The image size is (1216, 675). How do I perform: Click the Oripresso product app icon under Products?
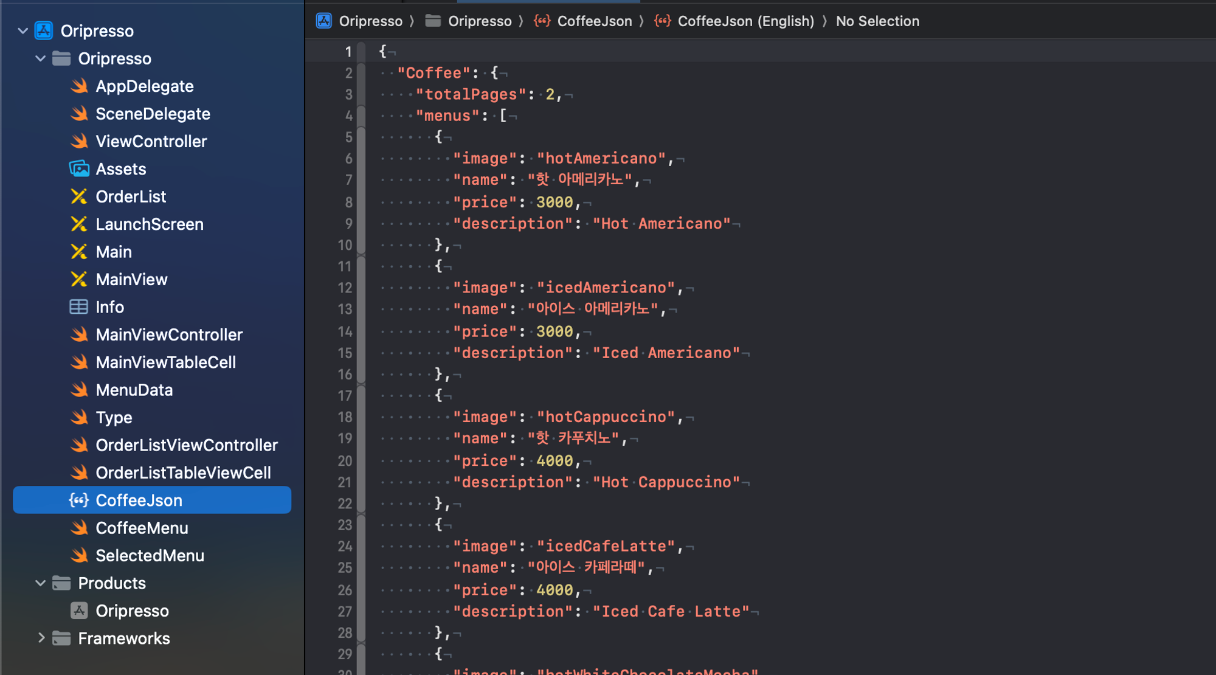coord(79,611)
